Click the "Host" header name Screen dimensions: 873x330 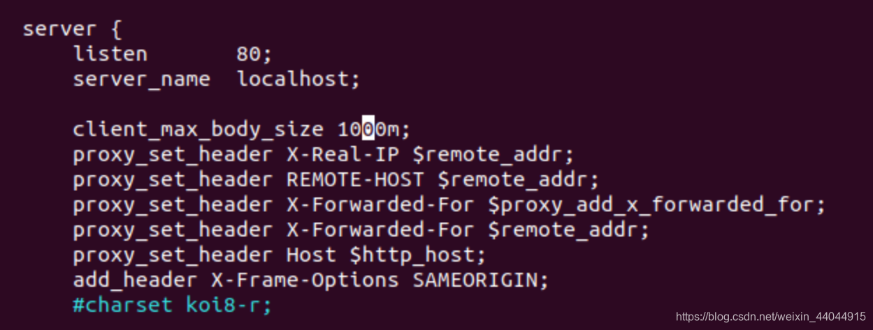coord(312,255)
